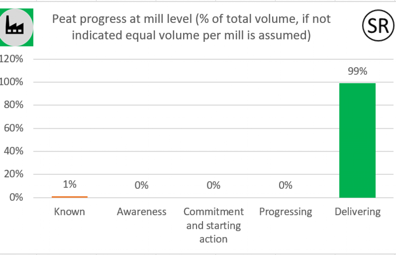The height and width of the screenshot is (255, 396).
Task: Click the chart title text
Action: point(191,27)
